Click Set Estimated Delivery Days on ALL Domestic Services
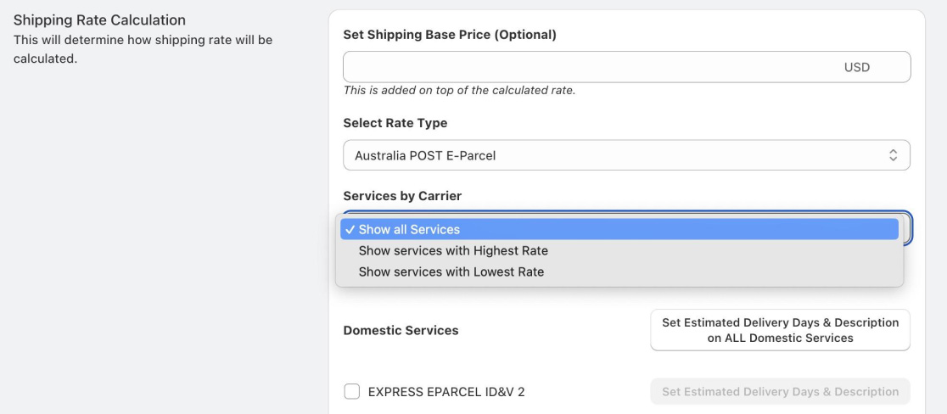The height and width of the screenshot is (414, 947). pyautogui.click(x=781, y=330)
